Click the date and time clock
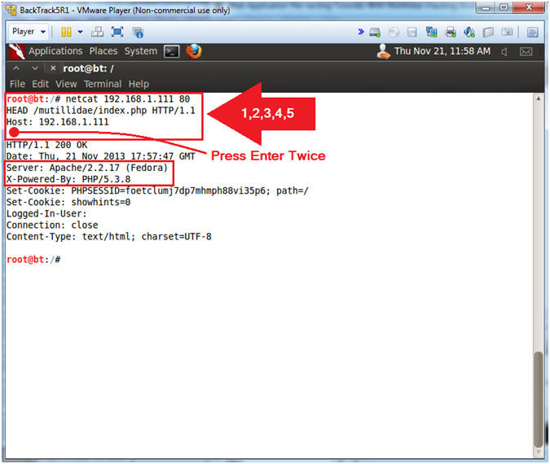Image resolution: width=550 pixels, height=464 pixels. (x=442, y=51)
